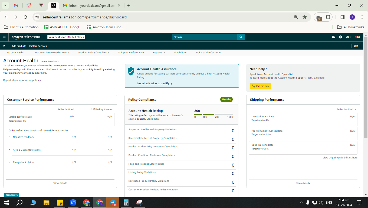
Task: Click the Add Products link
Action: (x=19, y=46)
